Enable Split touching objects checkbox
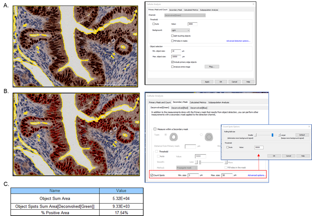Screen dimensions: 312x216 click(x=172, y=36)
